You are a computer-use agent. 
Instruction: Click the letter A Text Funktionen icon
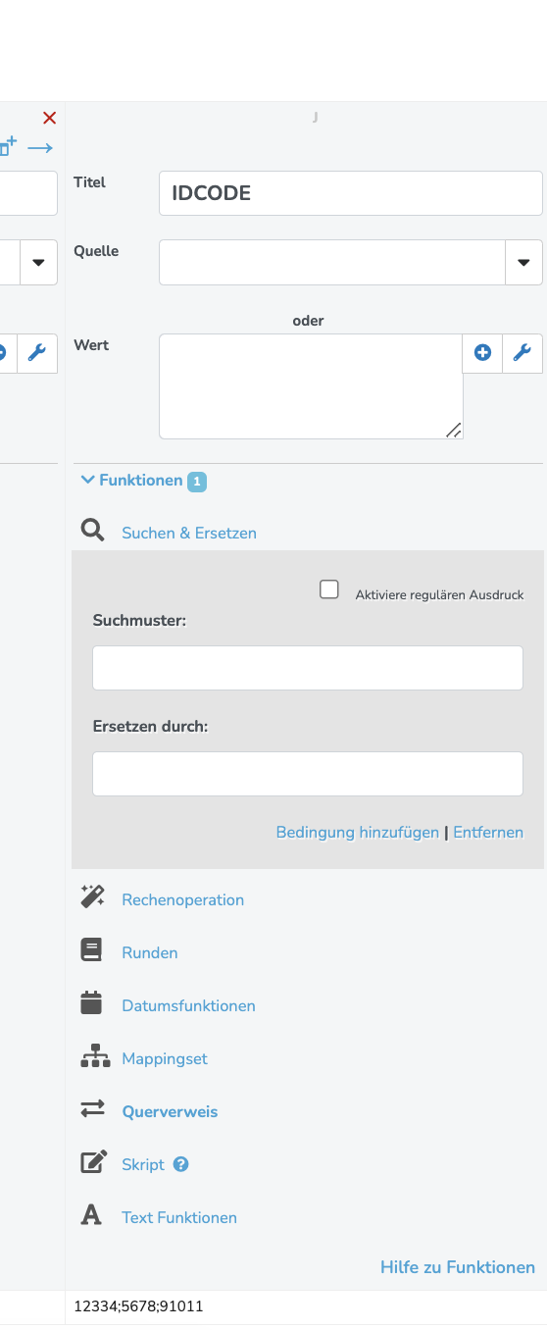pos(91,1215)
